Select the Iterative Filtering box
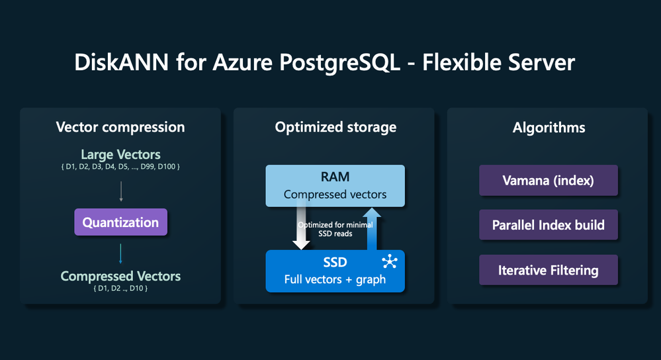Image resolution: width=661 pixels, height=360 pixels. click(x=549, y=270)
